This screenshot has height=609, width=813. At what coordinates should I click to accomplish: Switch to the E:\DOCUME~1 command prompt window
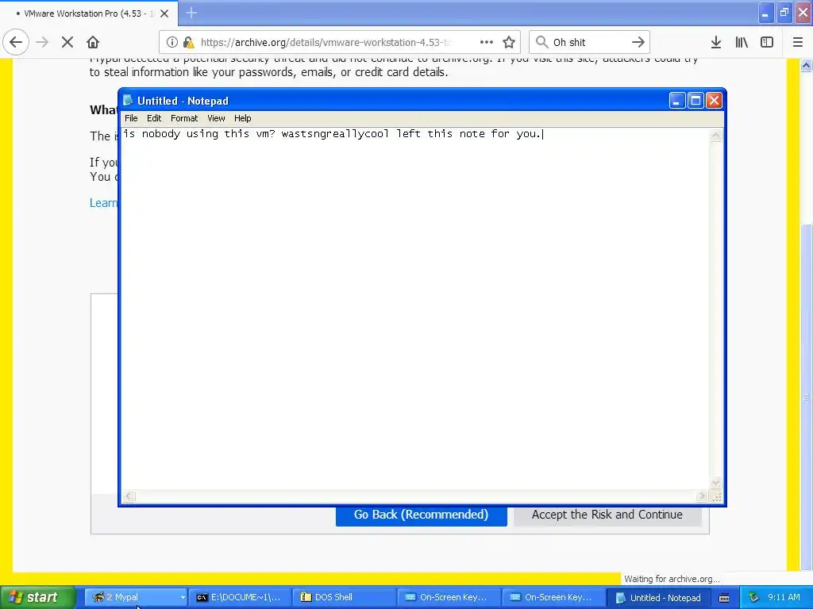pyautogui.click(x=238, y=597)
